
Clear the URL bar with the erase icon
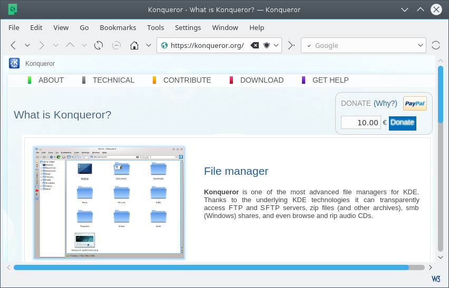pos(255,45)
